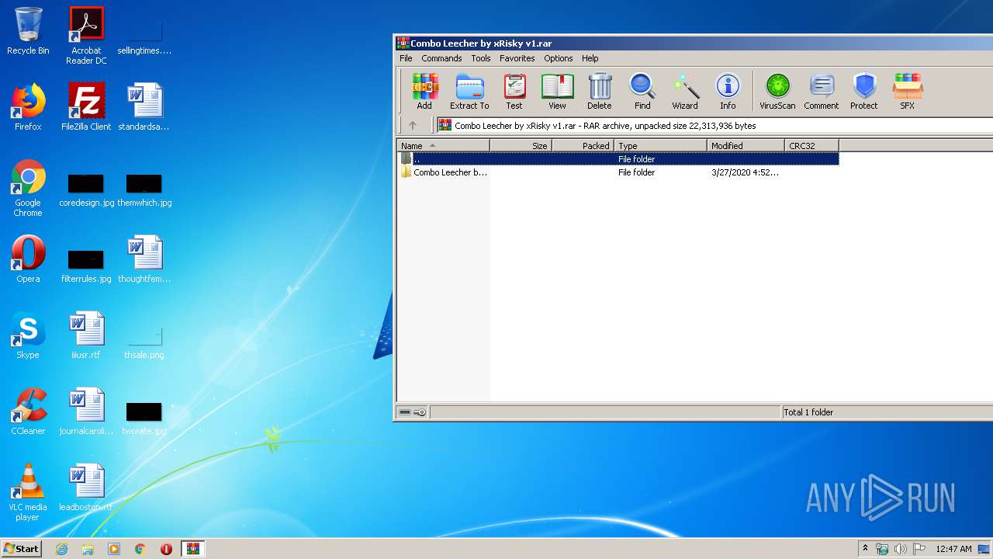Open Internet Explorer from the taskbar

(61, 549)
